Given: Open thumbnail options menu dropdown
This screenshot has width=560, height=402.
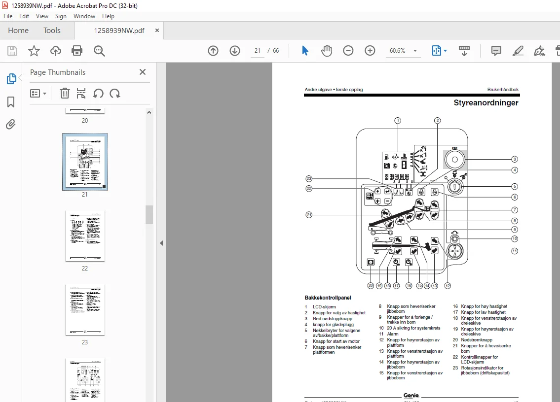Looking at the screenshot, I should coord(38,94).
